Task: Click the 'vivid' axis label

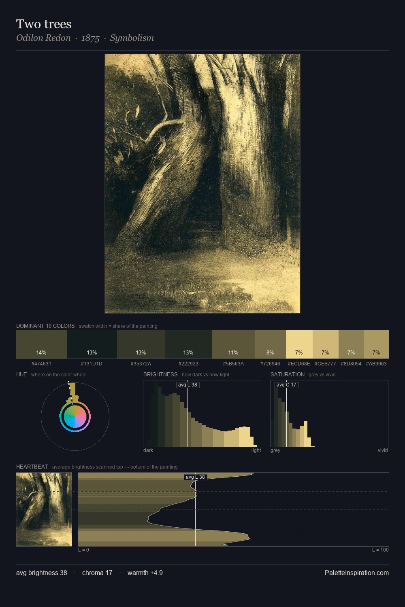Action: click(x=383, y=450)
